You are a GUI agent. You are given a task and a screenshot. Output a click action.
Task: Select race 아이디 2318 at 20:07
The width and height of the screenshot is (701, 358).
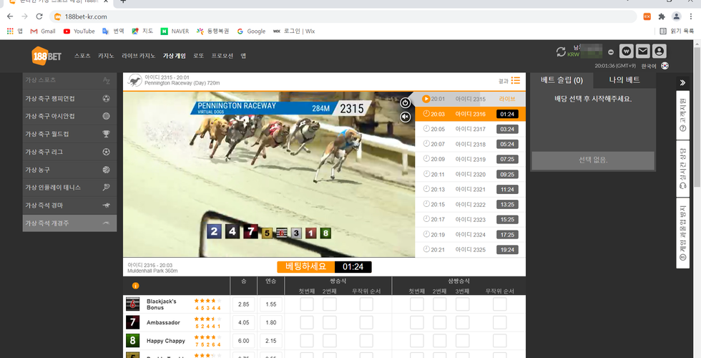[x=471, y=144]
